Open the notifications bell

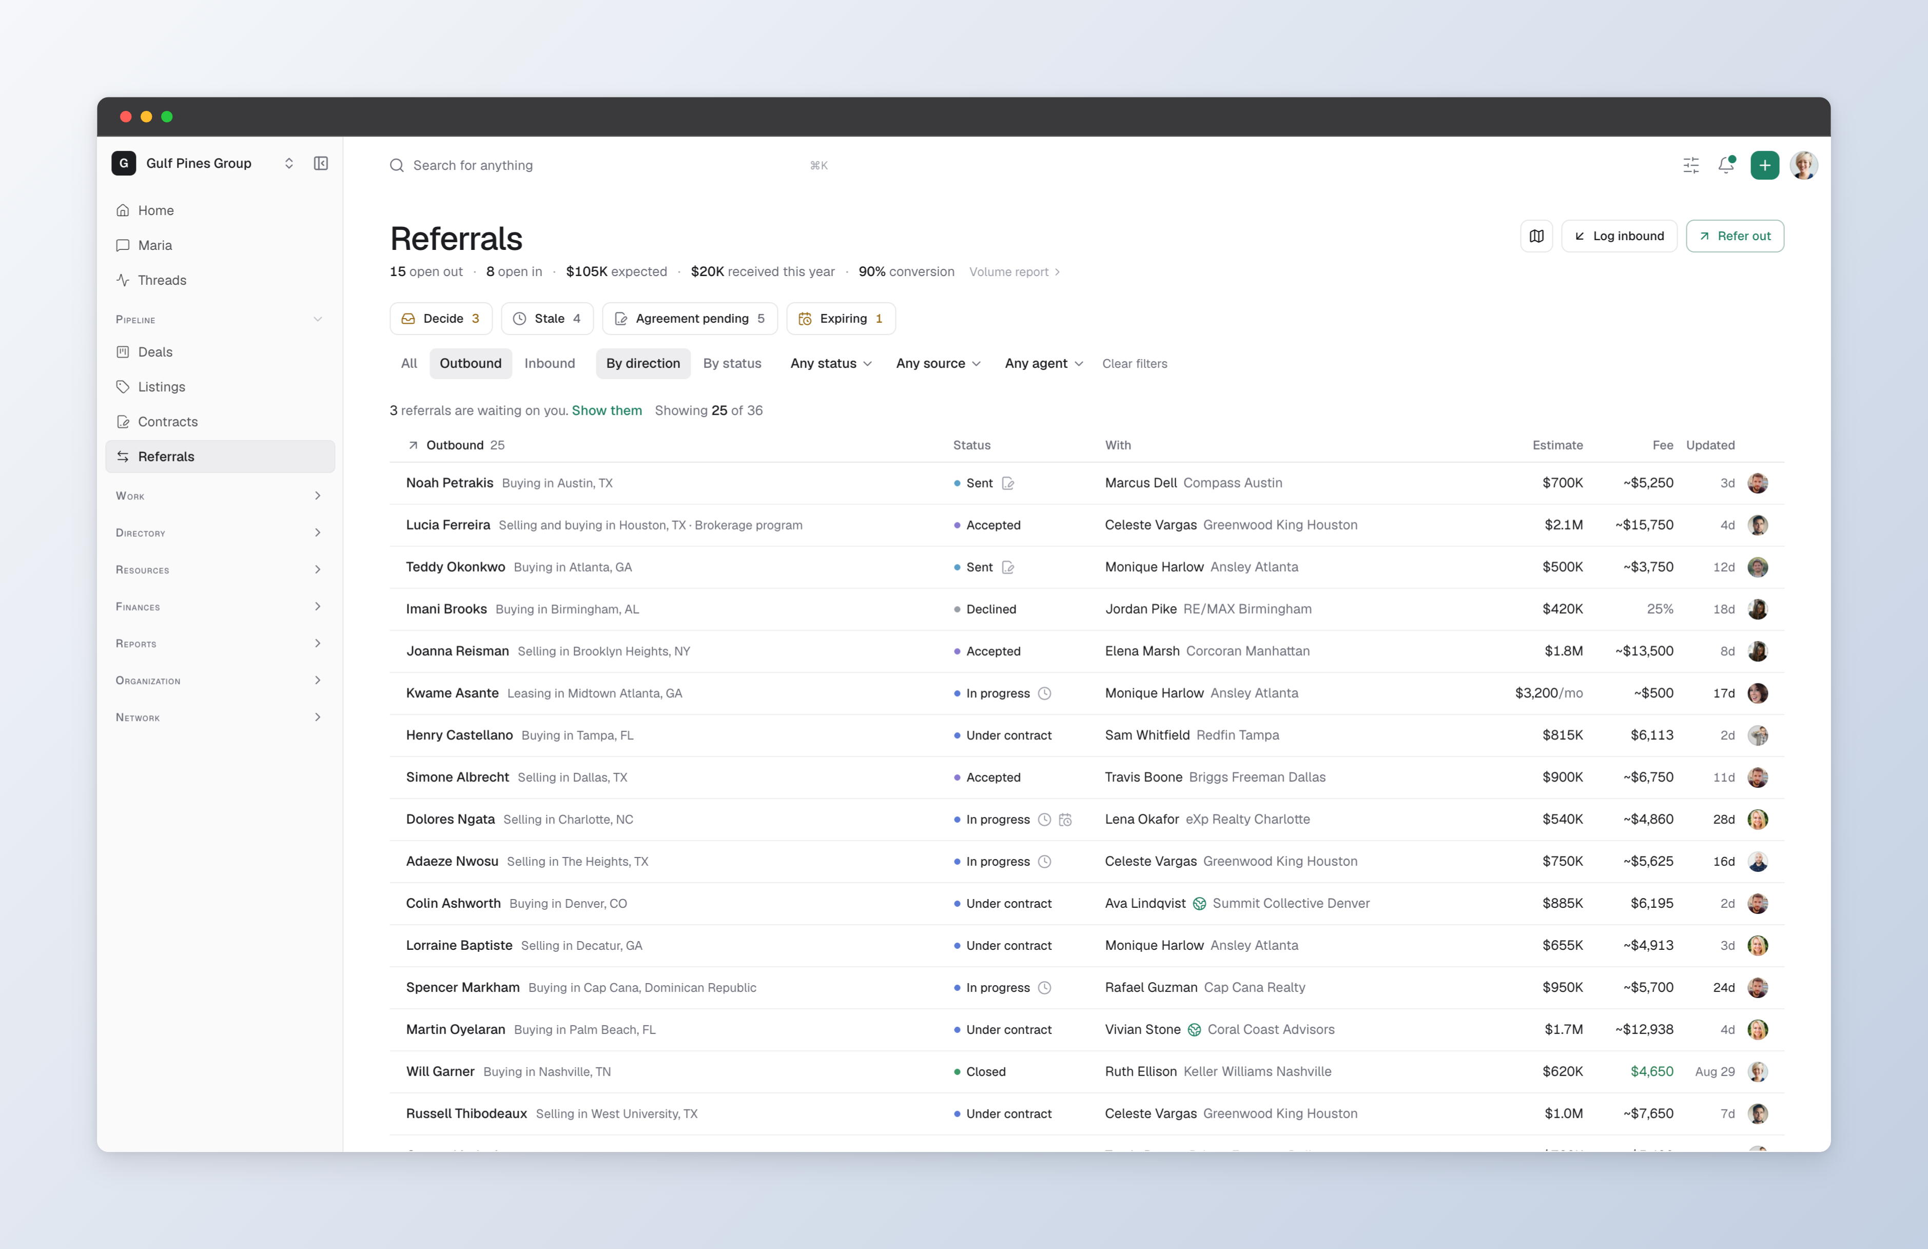(1726, 165)
